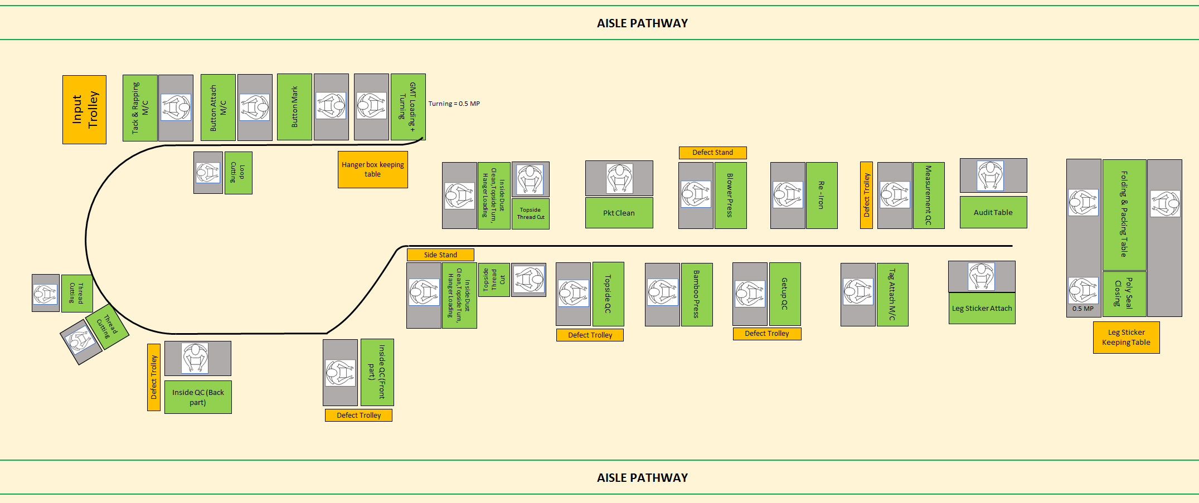Image resolution: width=1199 pixels, height=503 pixels.
Task: Click operator icon immediately right of Button Mark
Action: tap(331, 105)
